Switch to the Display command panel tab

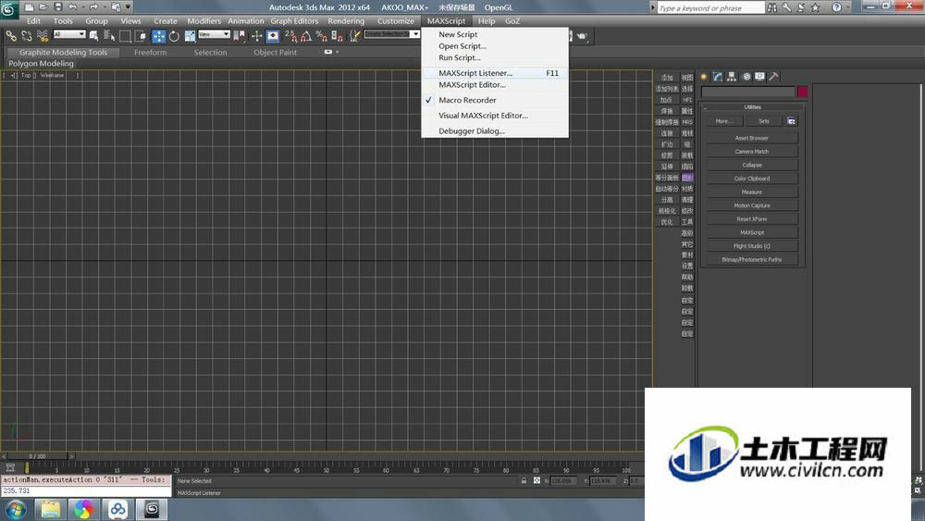point(759,77)
